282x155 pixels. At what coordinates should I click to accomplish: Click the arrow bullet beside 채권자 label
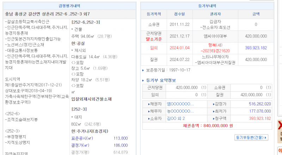click(149, 104)
